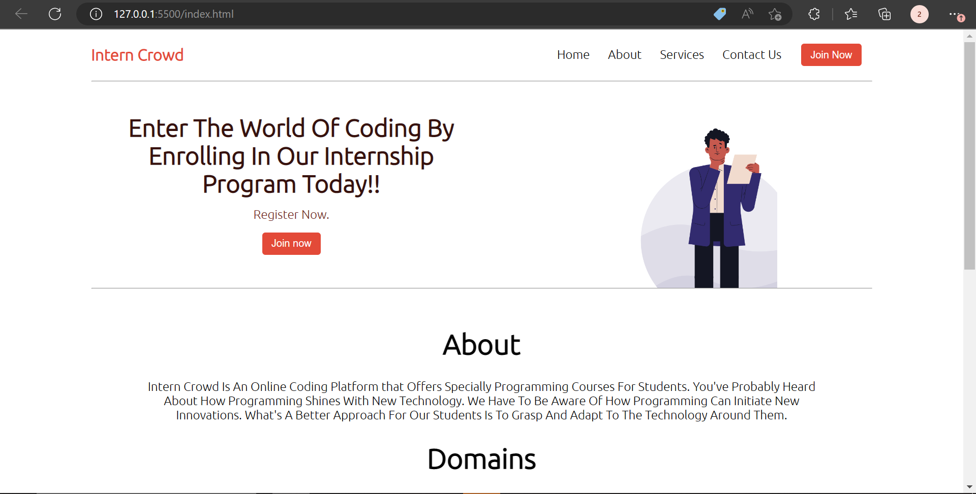Open the Home nav link
The image size is (976, 494).
coord(573,55)
